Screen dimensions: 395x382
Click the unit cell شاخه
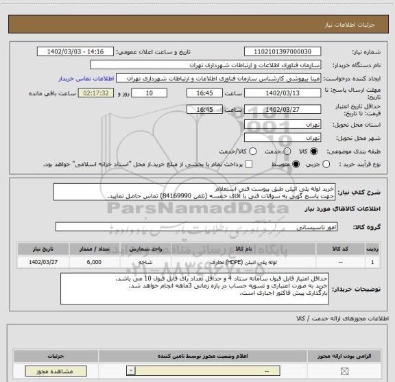pos(145,262)
